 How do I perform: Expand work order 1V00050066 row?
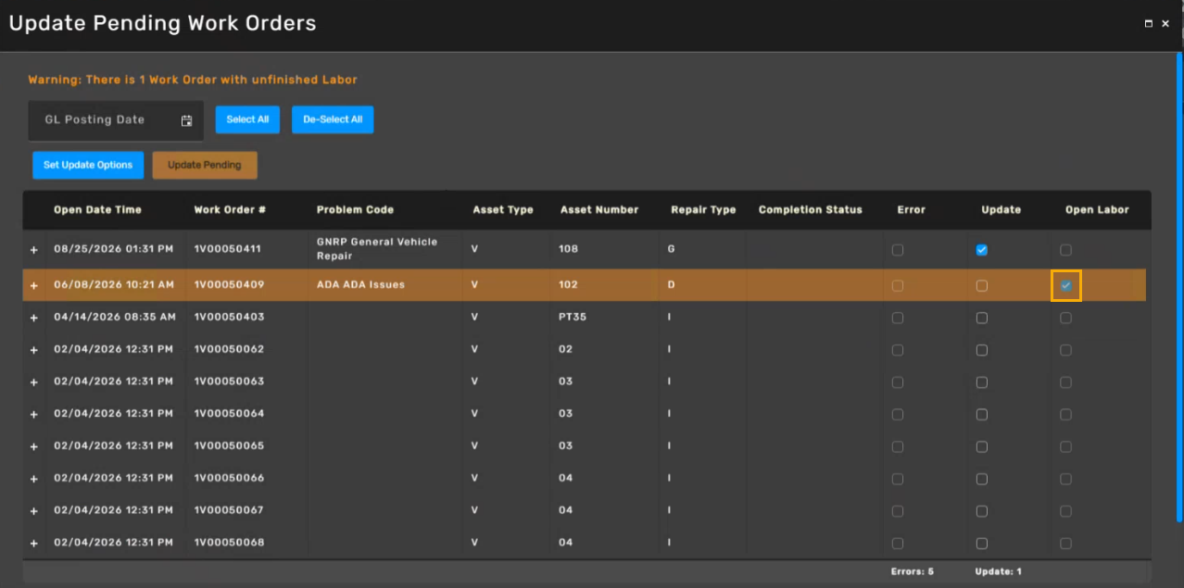pos(34,479)
